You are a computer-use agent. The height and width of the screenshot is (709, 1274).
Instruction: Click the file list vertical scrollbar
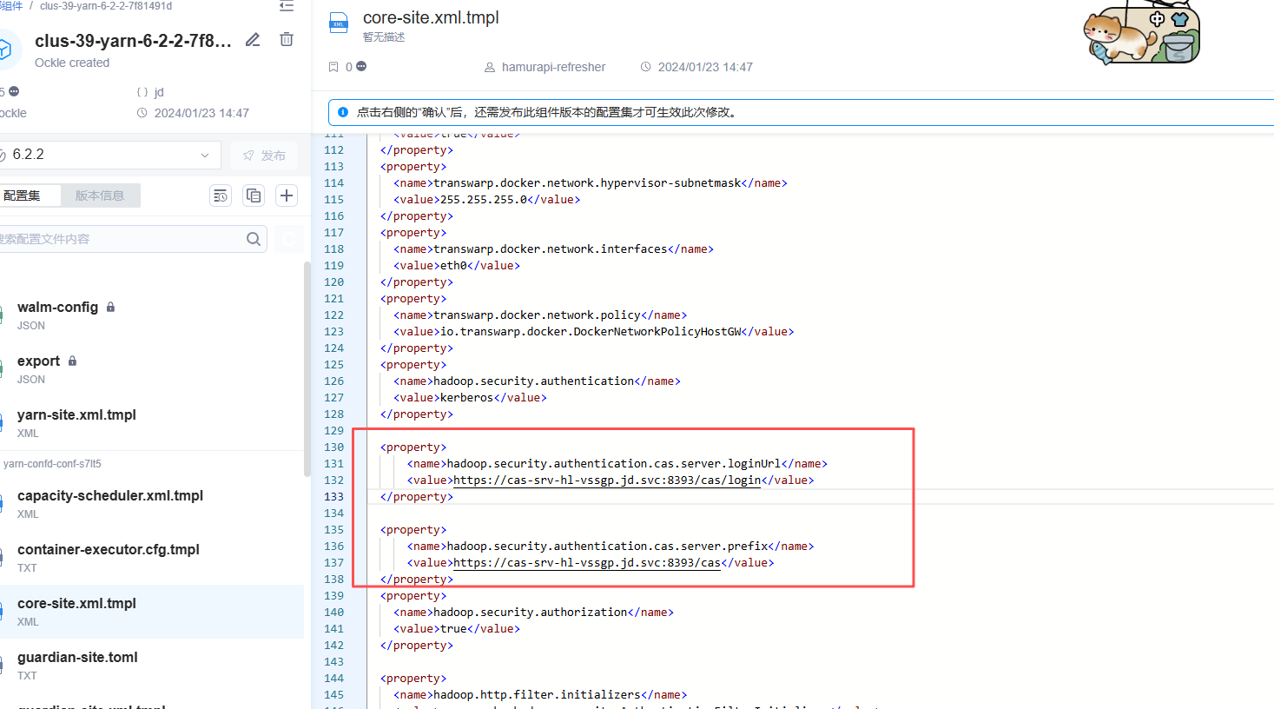pyautogui.click(x=307, y=368)
